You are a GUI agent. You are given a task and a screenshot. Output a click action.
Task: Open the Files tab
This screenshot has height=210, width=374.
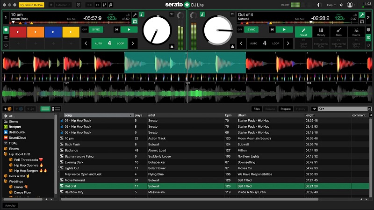click(257, 109)
